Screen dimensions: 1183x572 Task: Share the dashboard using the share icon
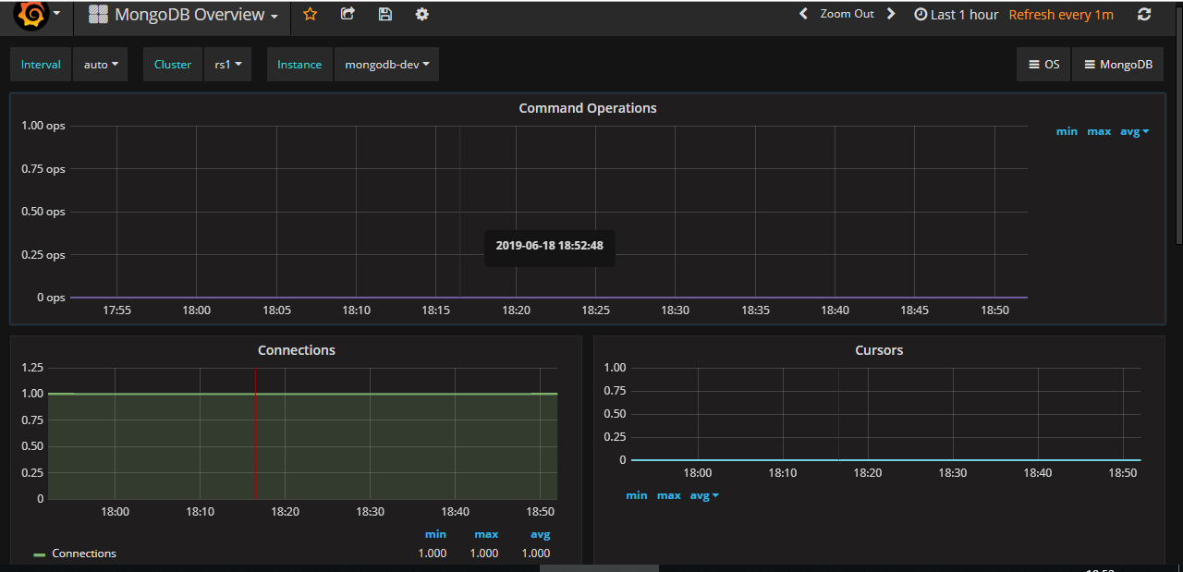coord(348,14)
